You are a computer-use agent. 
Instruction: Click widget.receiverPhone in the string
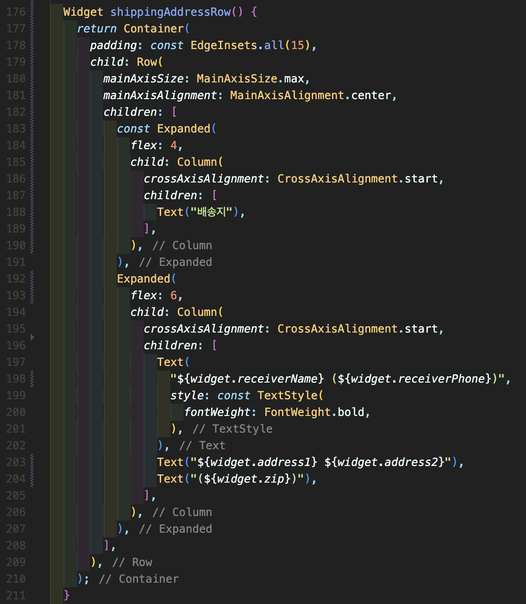(x=418, y=379)
